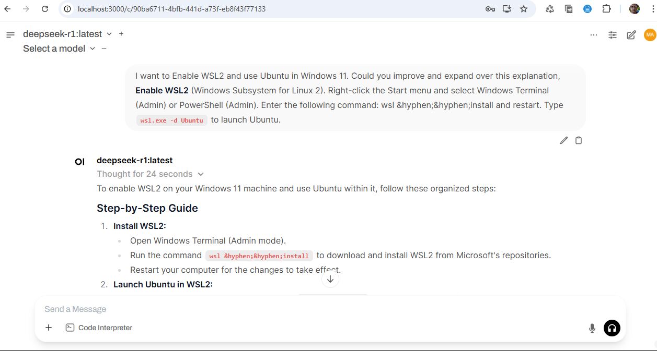
Task: Open the MA user profile avatar menu
Action: (650, 35)
